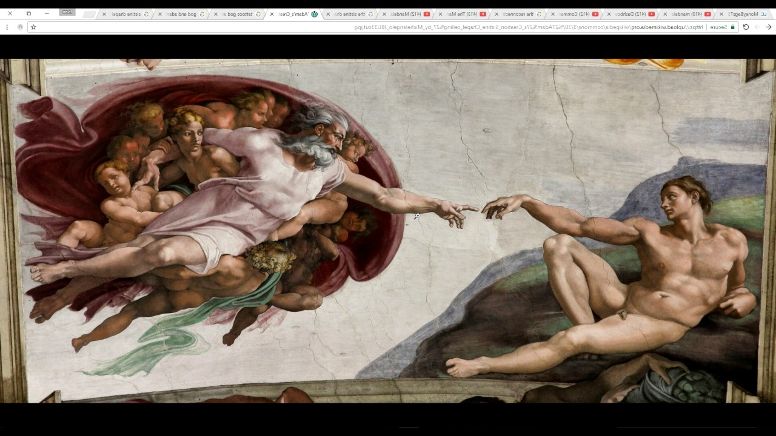The width and height of the screenshot is (776, 436).
Task: Close the 'tattoos god an' tab
Action: coord(216,14)
